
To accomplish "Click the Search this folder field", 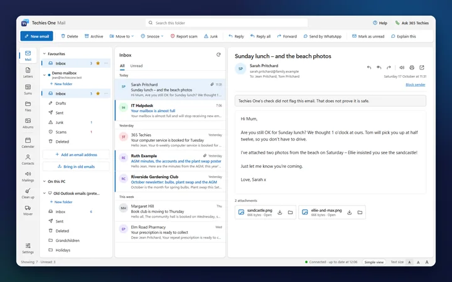I will [x=227, y=23].
